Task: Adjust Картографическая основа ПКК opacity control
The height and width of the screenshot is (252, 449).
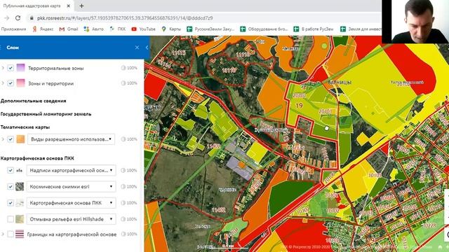Action: (129, 203)
